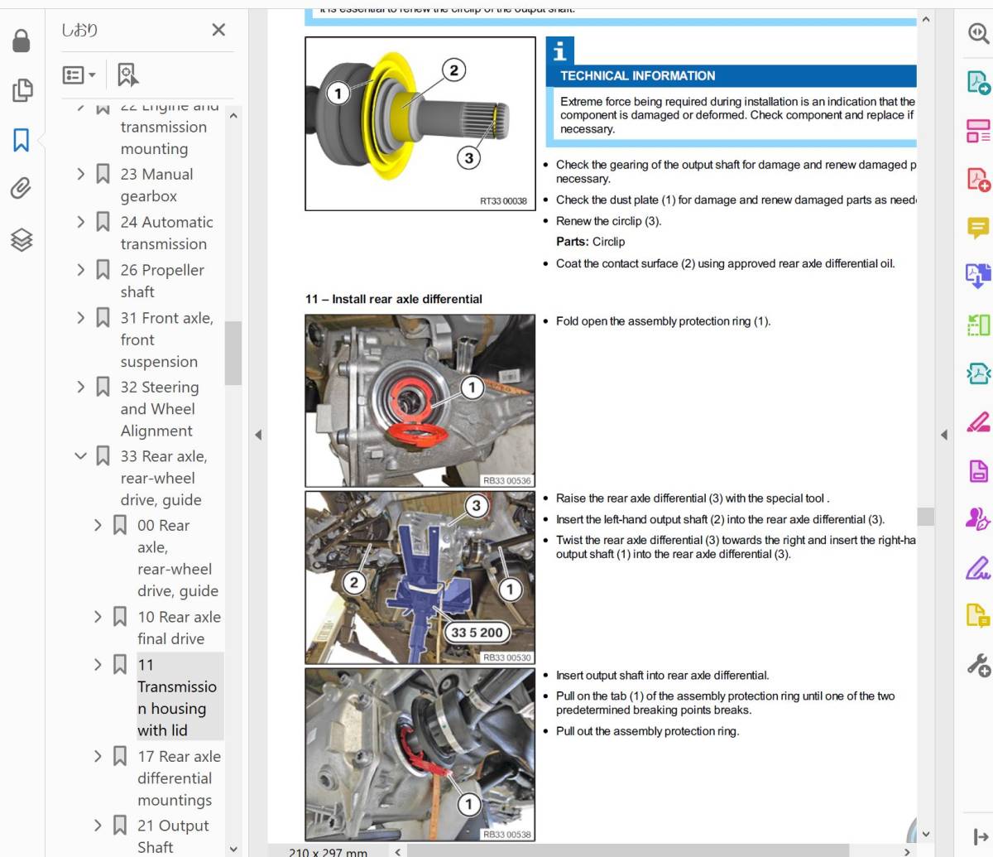Toggle the bookmarks panel icon in the left rail

click(22, 140)
